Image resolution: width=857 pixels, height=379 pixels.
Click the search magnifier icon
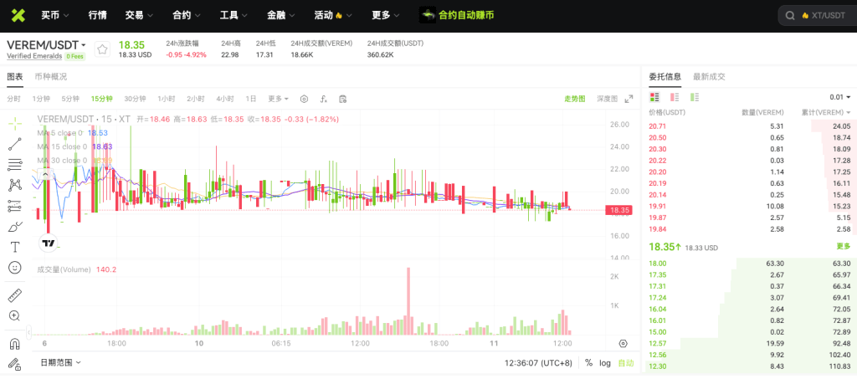790,16
